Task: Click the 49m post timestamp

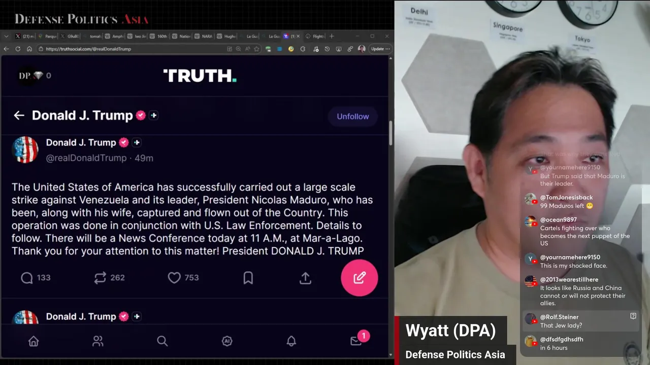Action: (144, 158)
